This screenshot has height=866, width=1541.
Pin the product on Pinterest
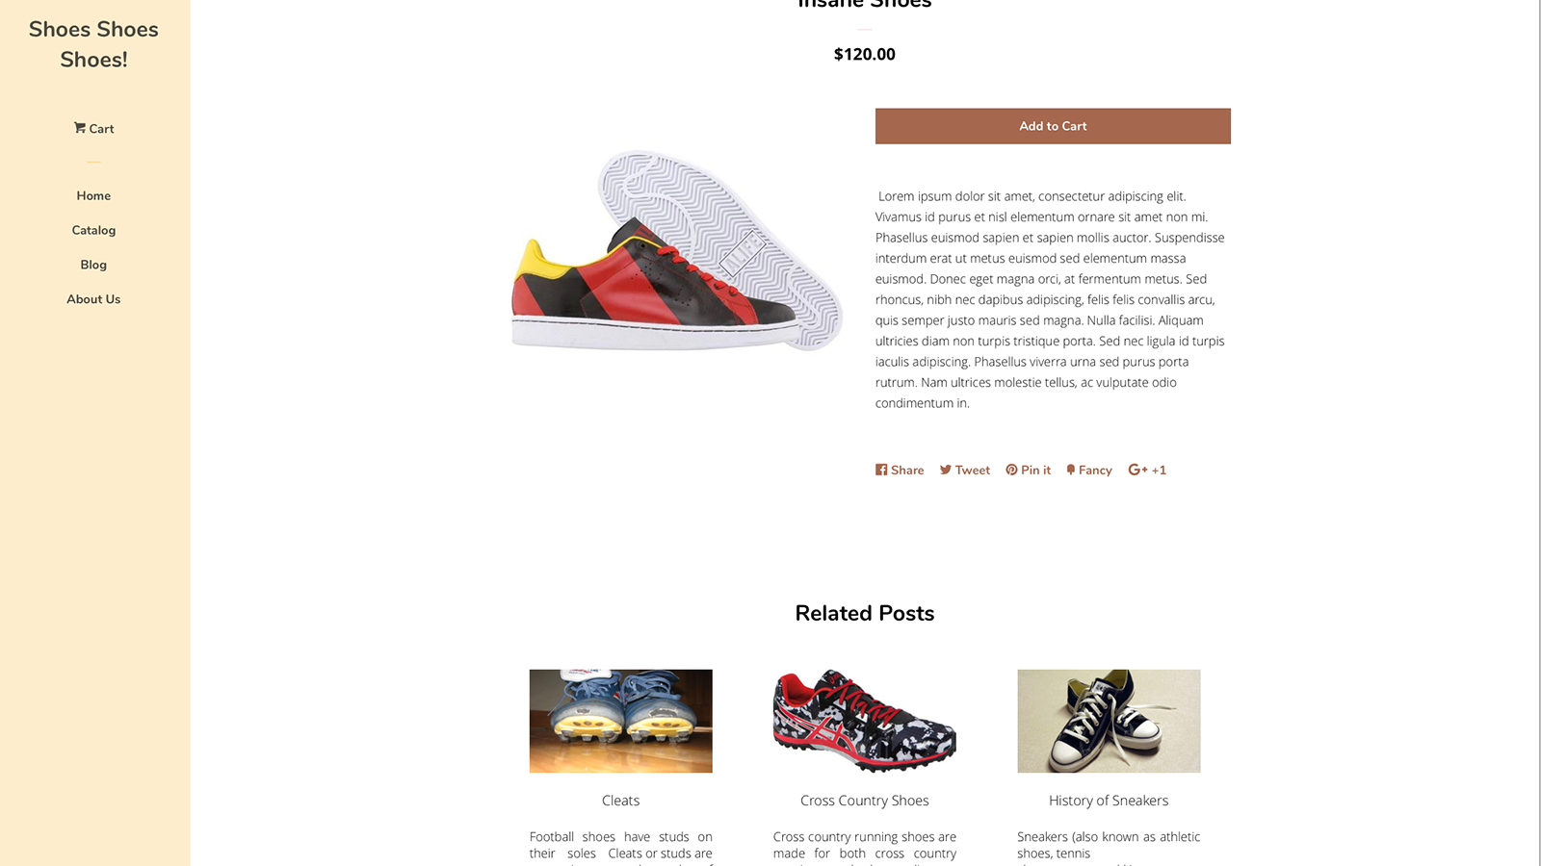pyautogui.click(x=1011, y=470)
